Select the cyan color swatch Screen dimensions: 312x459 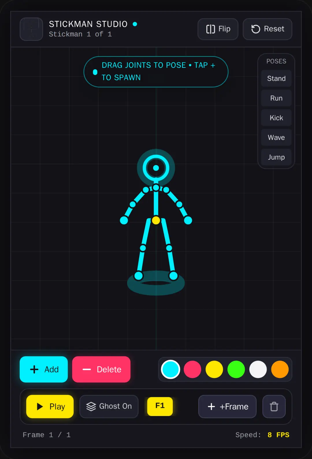pos(170,369)
